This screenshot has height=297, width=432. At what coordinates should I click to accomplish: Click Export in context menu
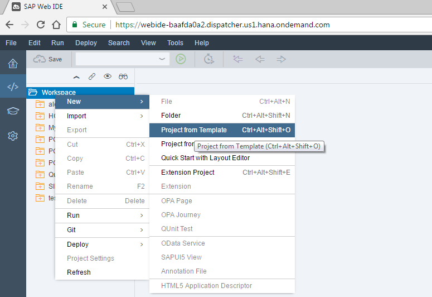tap(102, 130)
